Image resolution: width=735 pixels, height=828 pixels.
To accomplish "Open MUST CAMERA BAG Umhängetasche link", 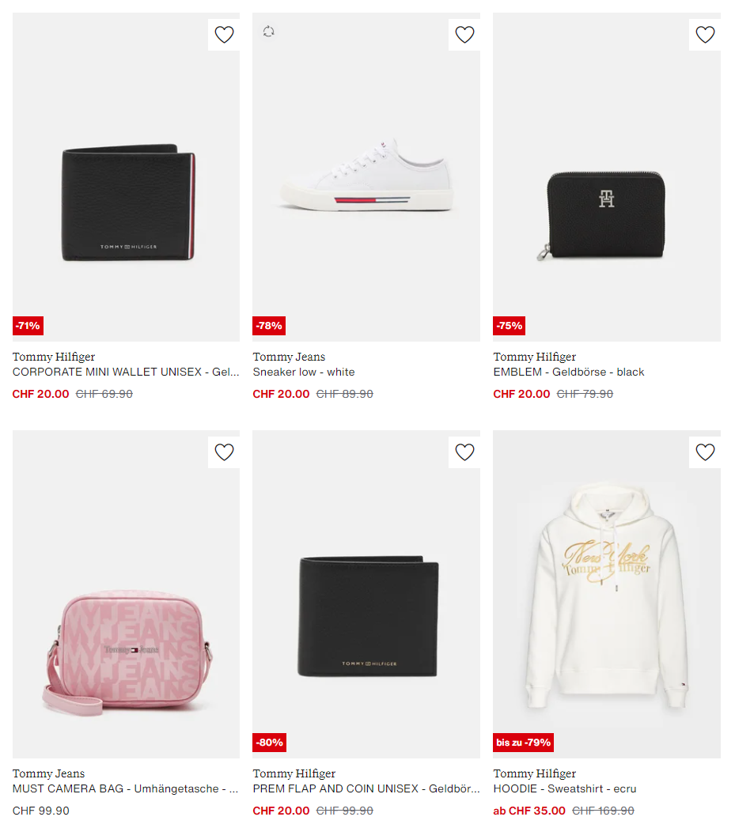I will tap(126, 789).
